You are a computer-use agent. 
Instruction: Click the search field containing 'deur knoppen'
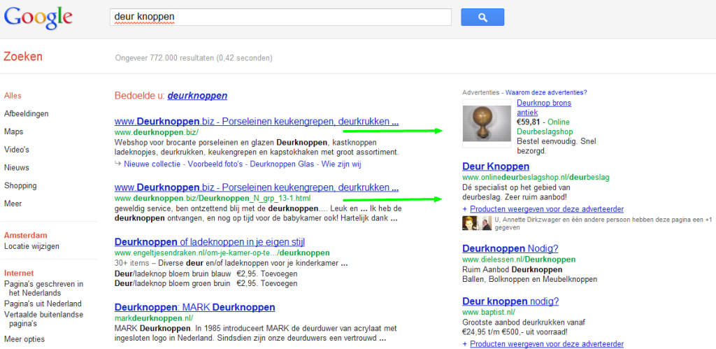(x=280, y=17)
